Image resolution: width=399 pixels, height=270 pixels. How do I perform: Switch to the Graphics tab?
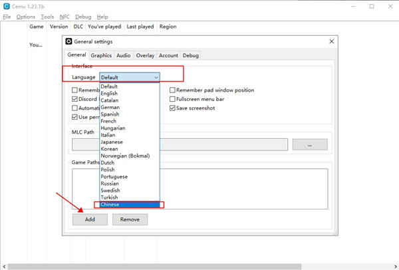point(101,55)
